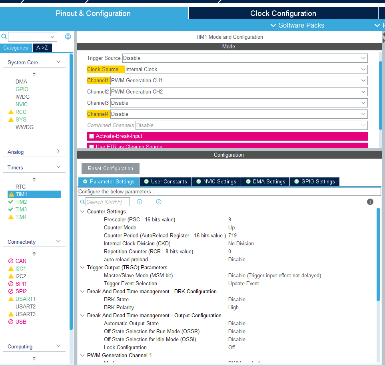Click the Counter Period value 719
The width and height of the screenshot is (385, 366).
(232, 235)
